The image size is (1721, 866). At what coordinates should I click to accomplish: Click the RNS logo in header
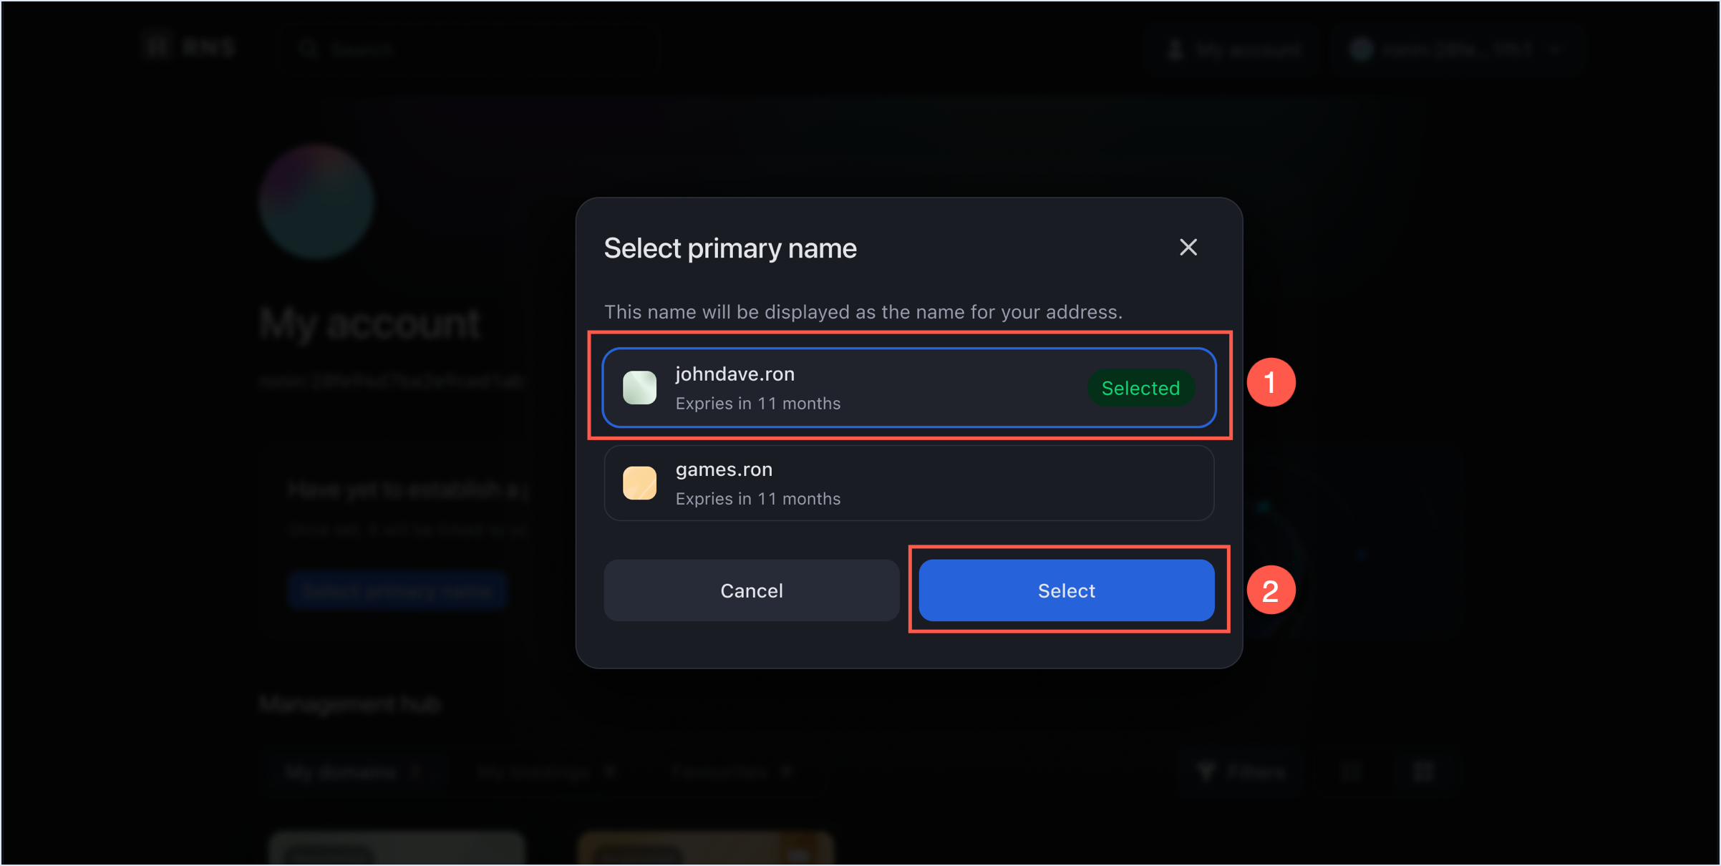(x=190, y=48)
